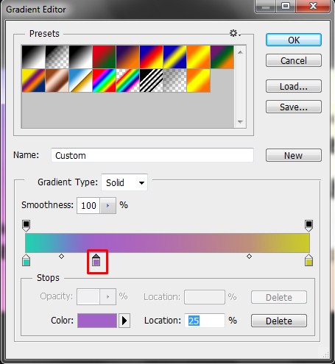Click the left midpoint diamond marker

click(61, 257)
